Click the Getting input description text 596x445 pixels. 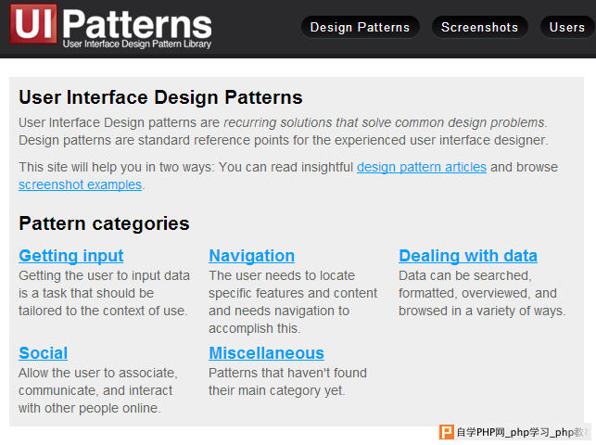[104, 293]
